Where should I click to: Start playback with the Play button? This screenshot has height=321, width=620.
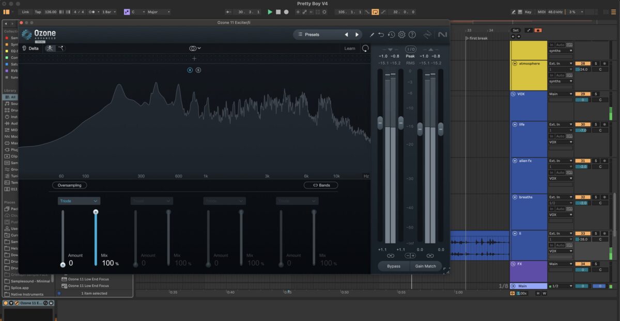270,12
